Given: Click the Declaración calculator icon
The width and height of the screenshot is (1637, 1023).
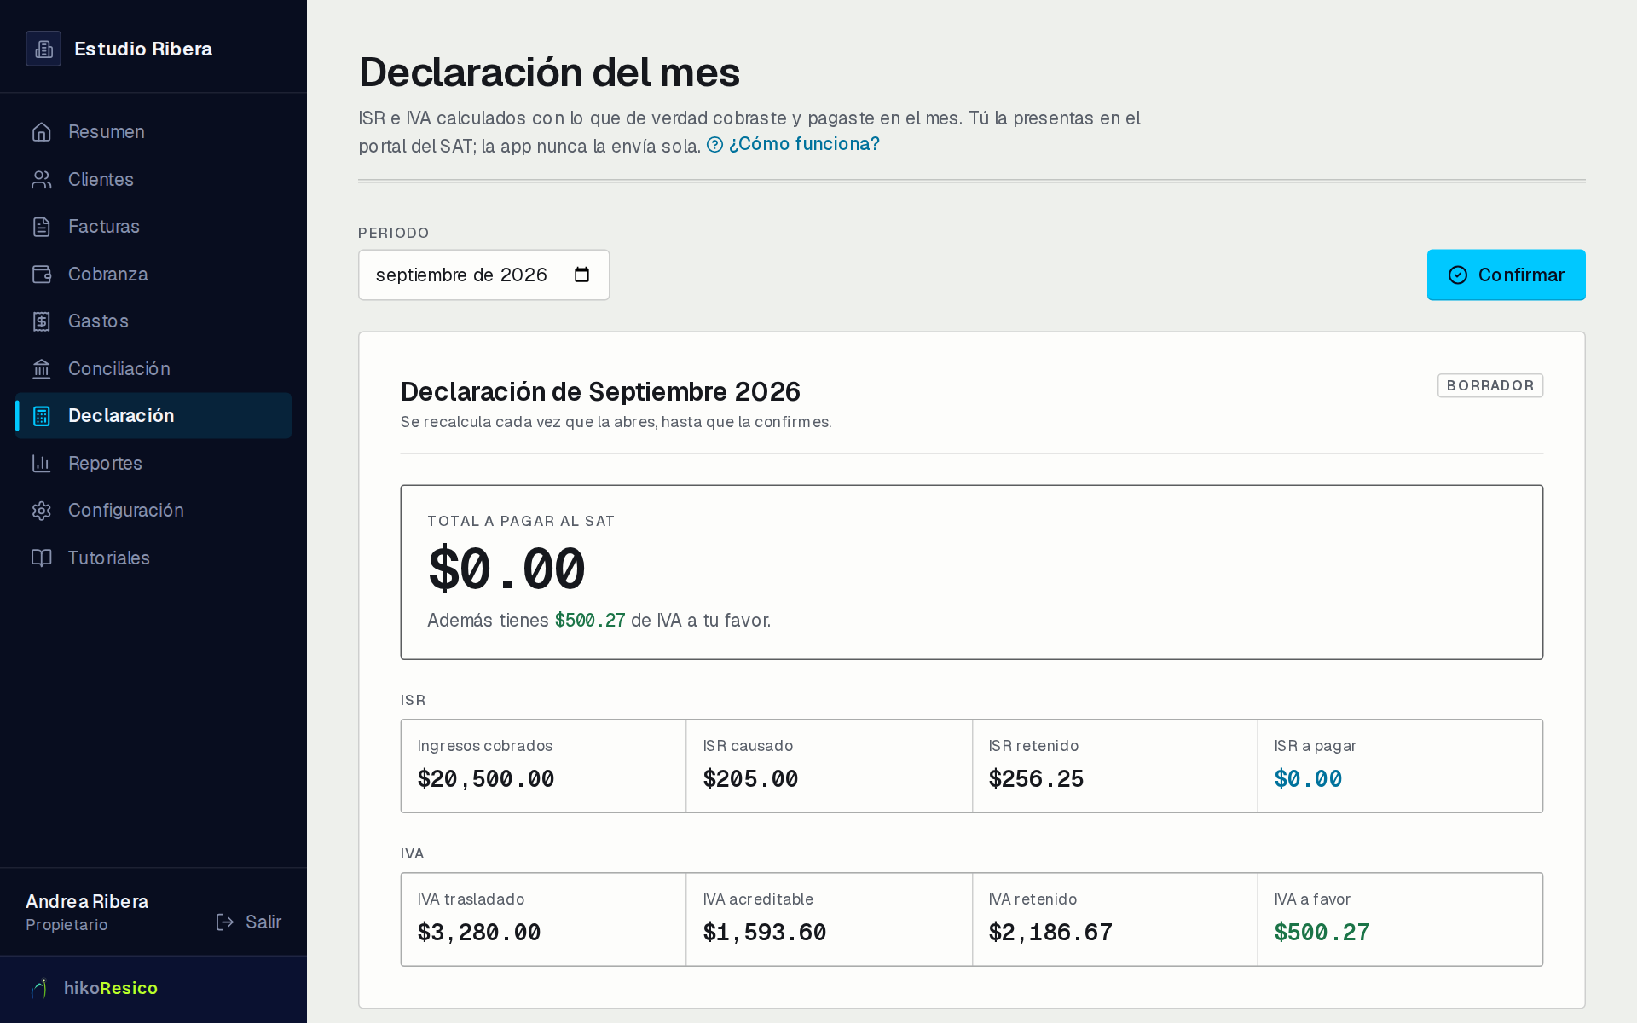Looking at the screenshot, I should [x=42, y=416].
